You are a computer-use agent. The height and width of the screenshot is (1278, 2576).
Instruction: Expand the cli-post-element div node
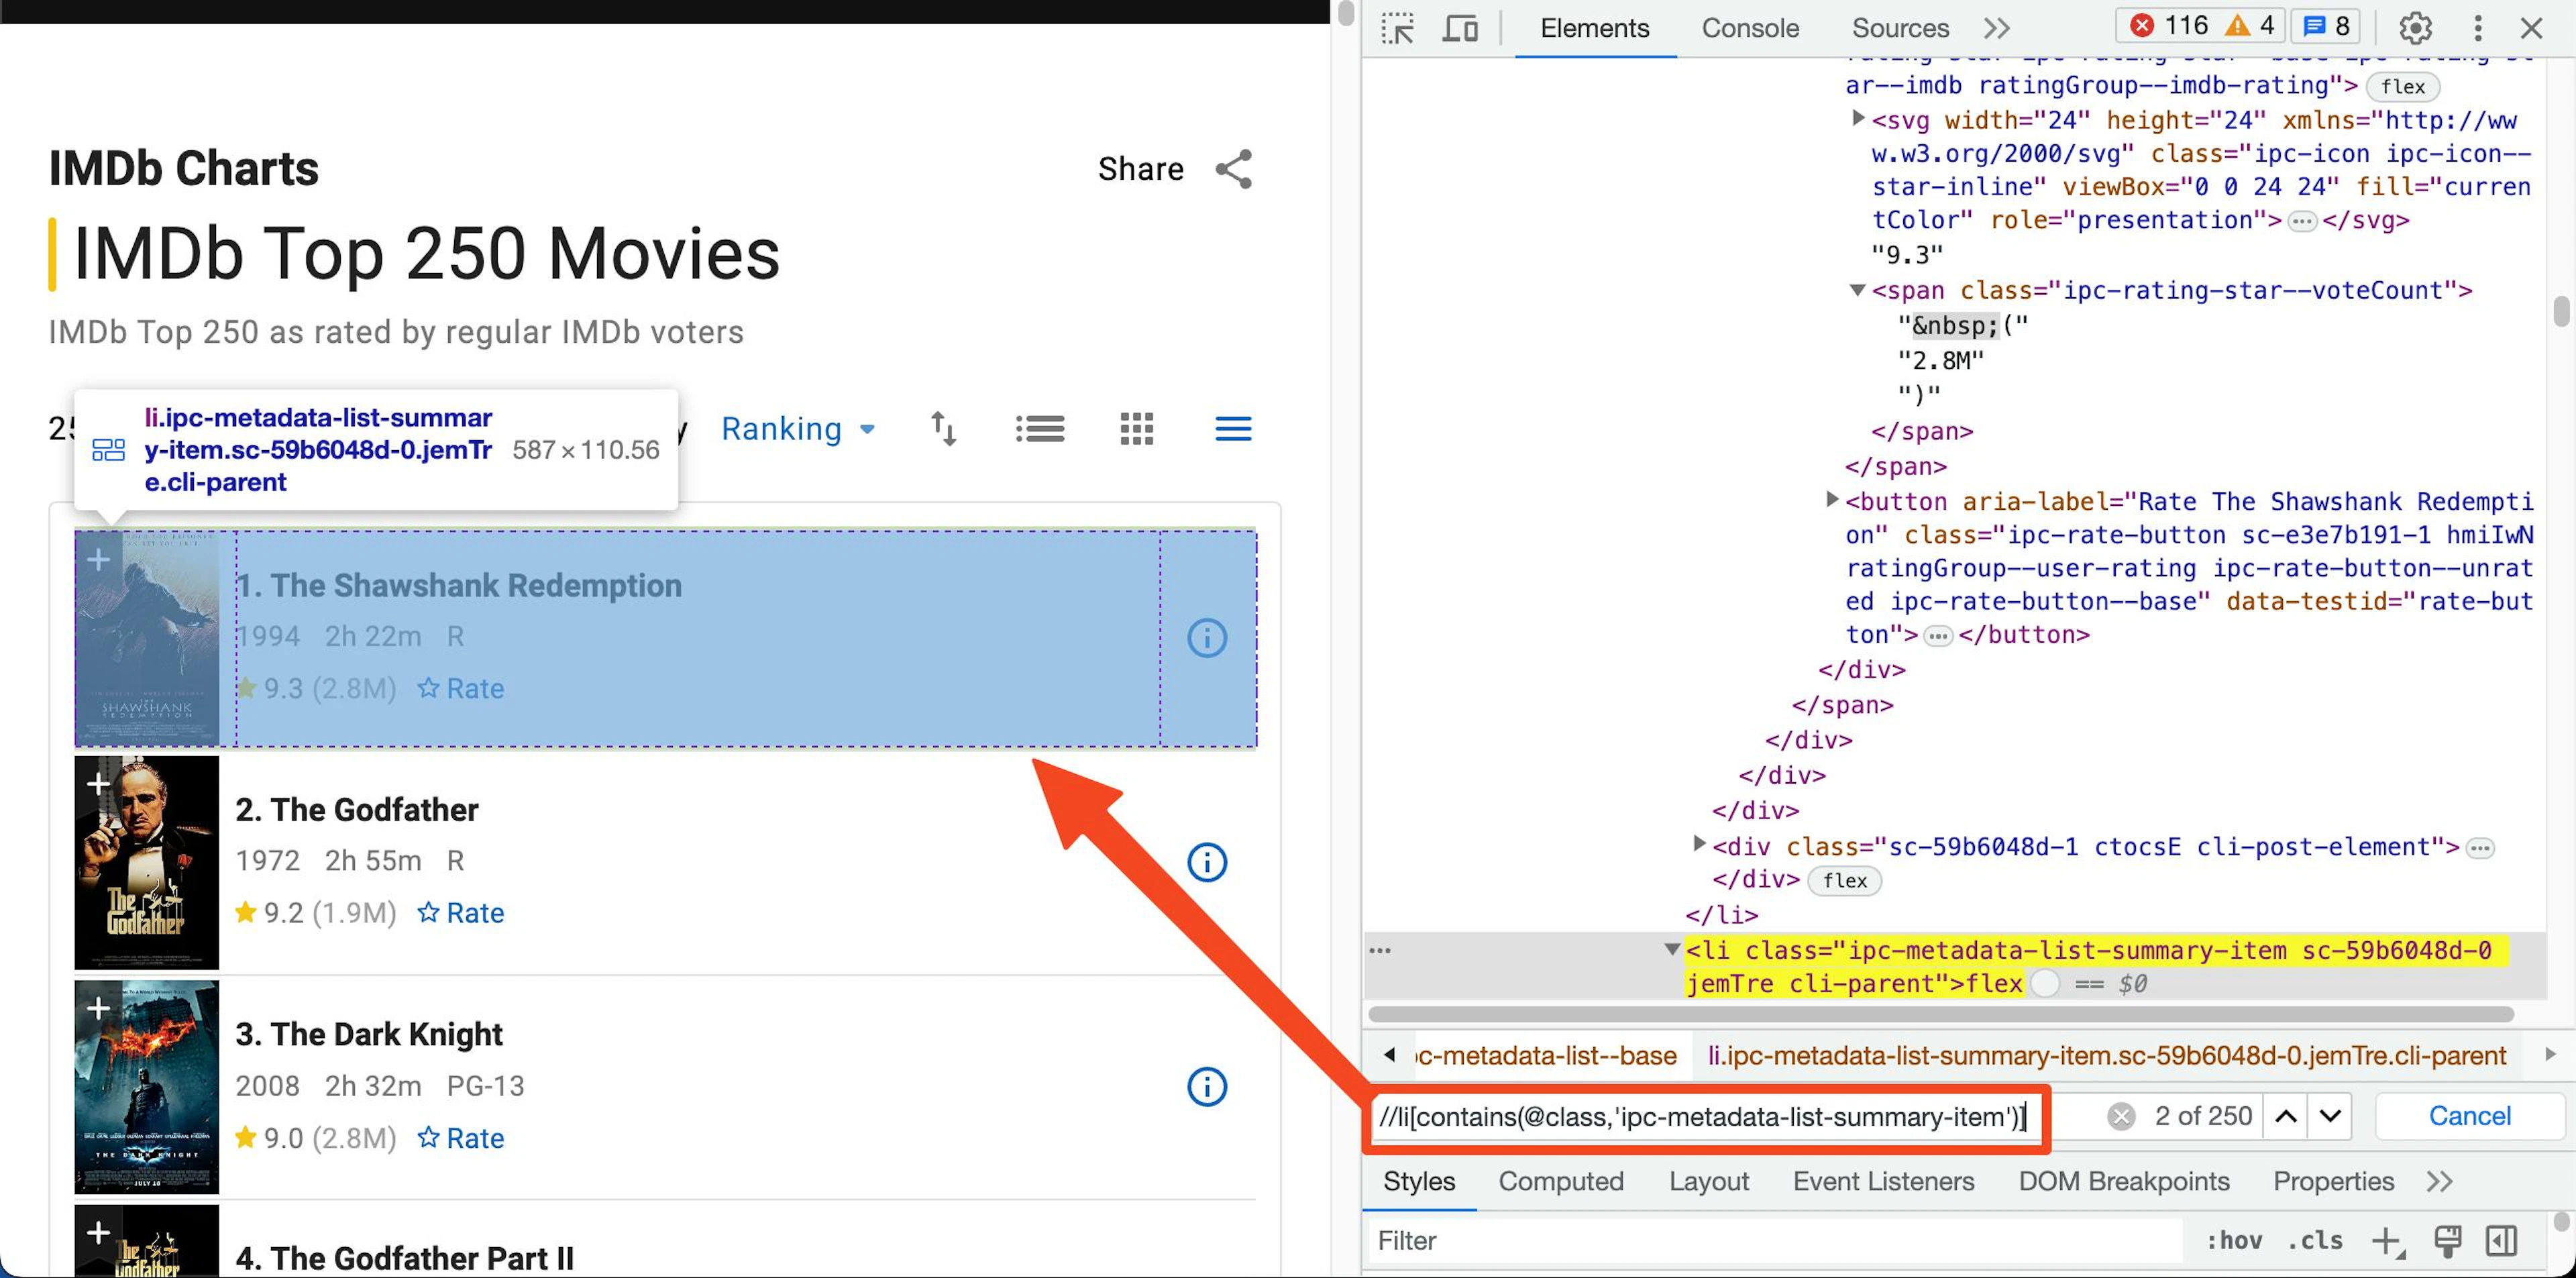1698,844
